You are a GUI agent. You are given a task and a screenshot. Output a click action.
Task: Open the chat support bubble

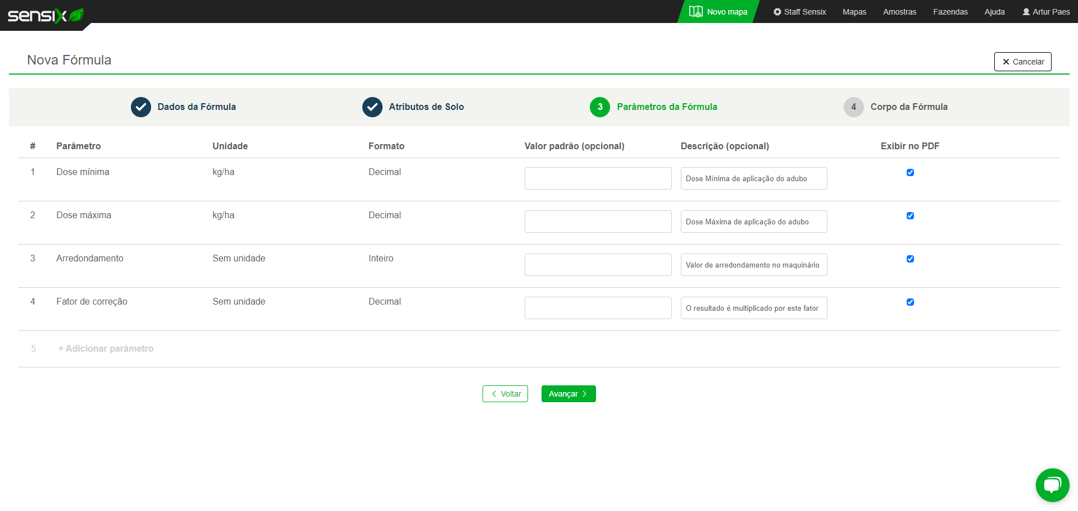tap(1052, 485)
